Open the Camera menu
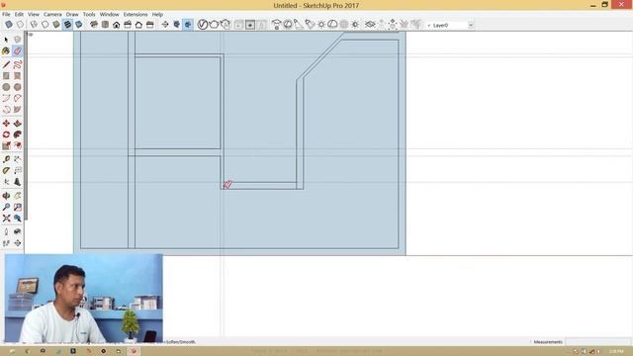Image resolution: width=633 pixels, height=356 pixels. pyautogui.click(x=52, y=14)
